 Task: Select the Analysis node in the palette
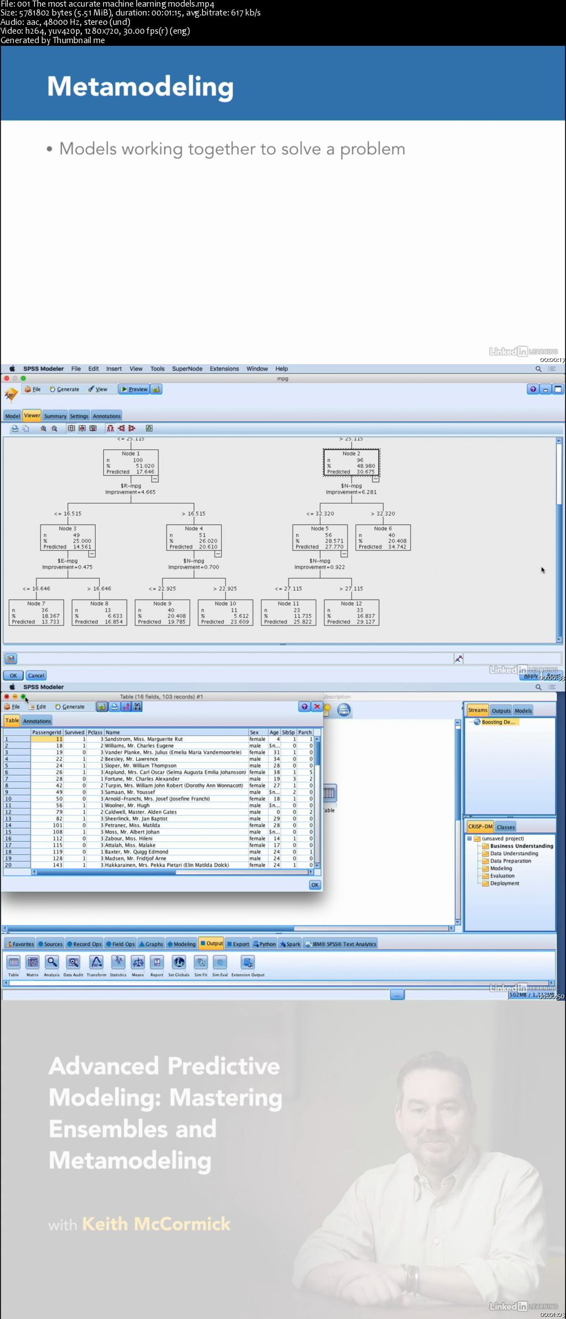pos(52,966)
